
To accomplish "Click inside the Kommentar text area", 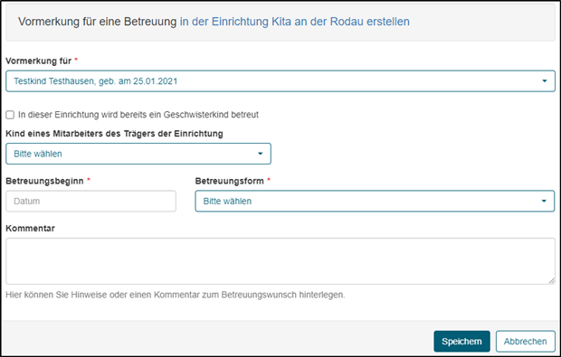I will [280, 261].
